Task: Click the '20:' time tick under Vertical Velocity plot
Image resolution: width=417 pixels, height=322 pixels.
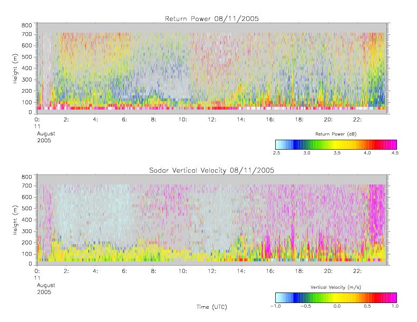Action: [328, 271]
